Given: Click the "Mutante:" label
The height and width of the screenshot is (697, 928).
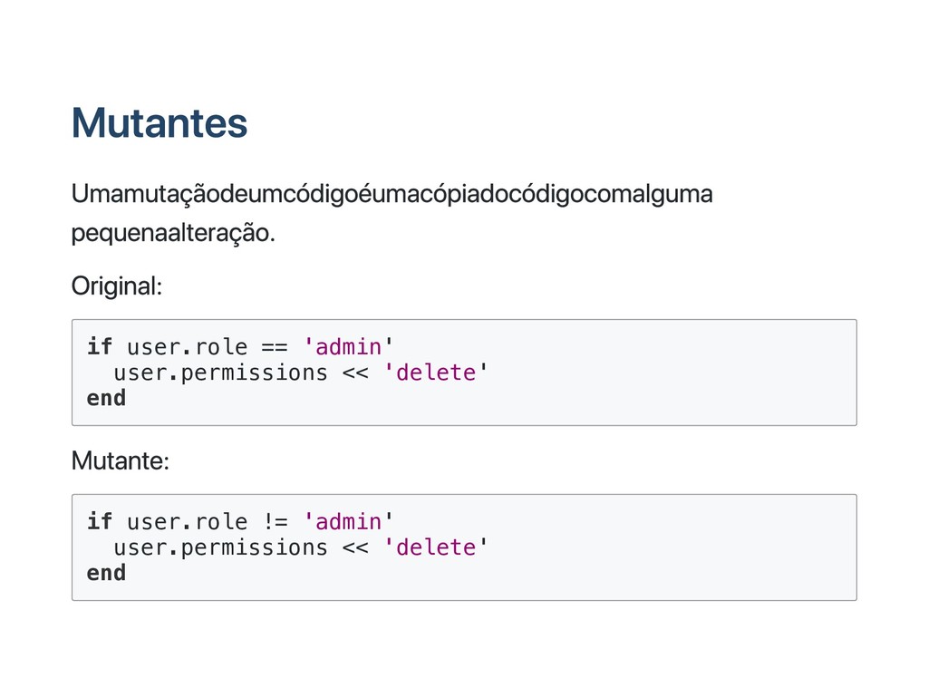Looking at the screenshot, I should pyautogui.click(x=121, y=460).
